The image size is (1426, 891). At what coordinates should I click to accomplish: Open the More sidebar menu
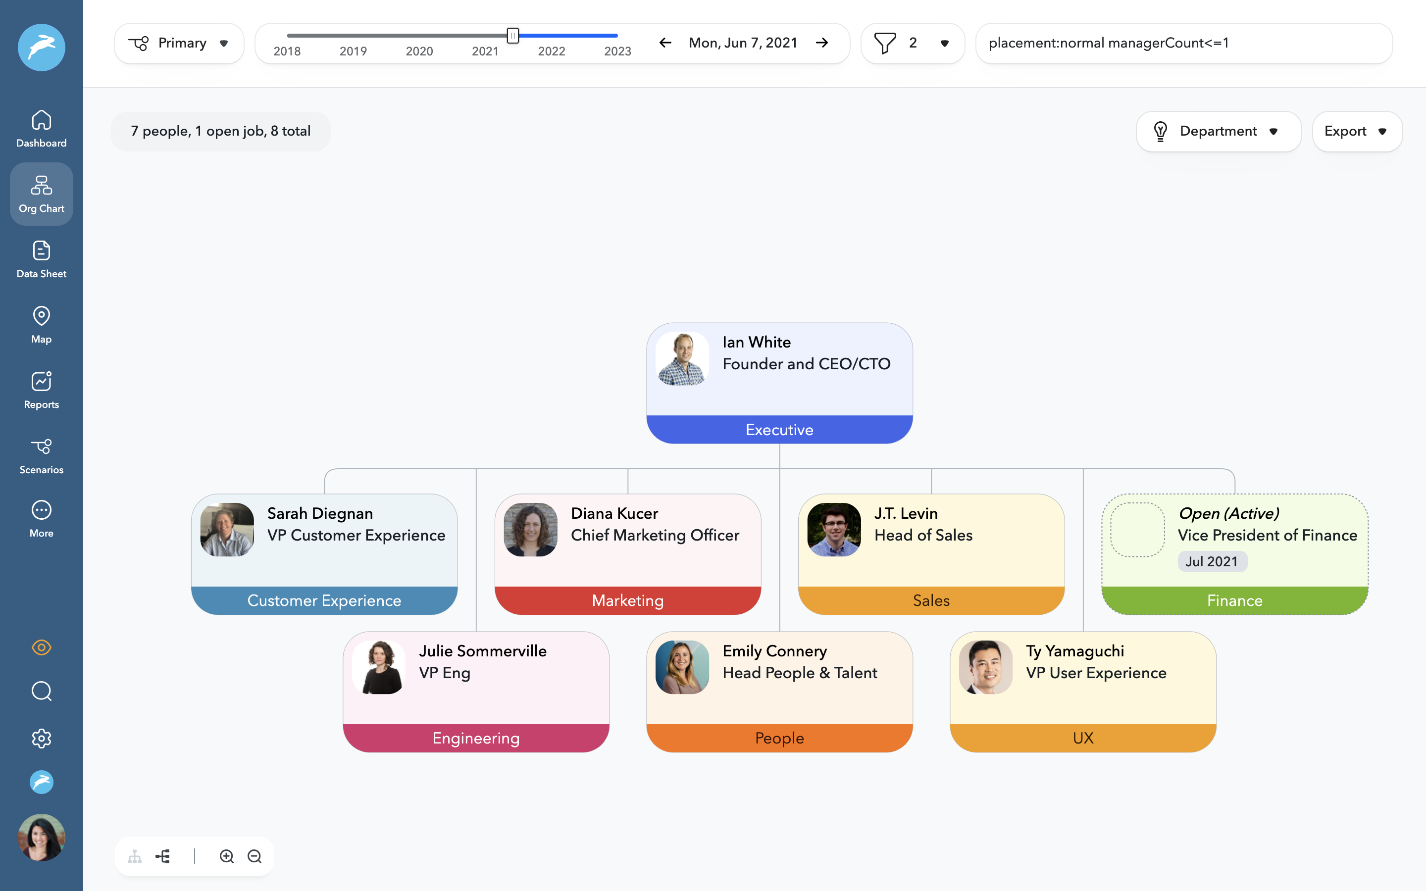(41, 519)
